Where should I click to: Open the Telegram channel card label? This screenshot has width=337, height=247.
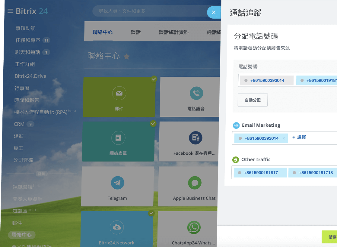click(117, 198)
